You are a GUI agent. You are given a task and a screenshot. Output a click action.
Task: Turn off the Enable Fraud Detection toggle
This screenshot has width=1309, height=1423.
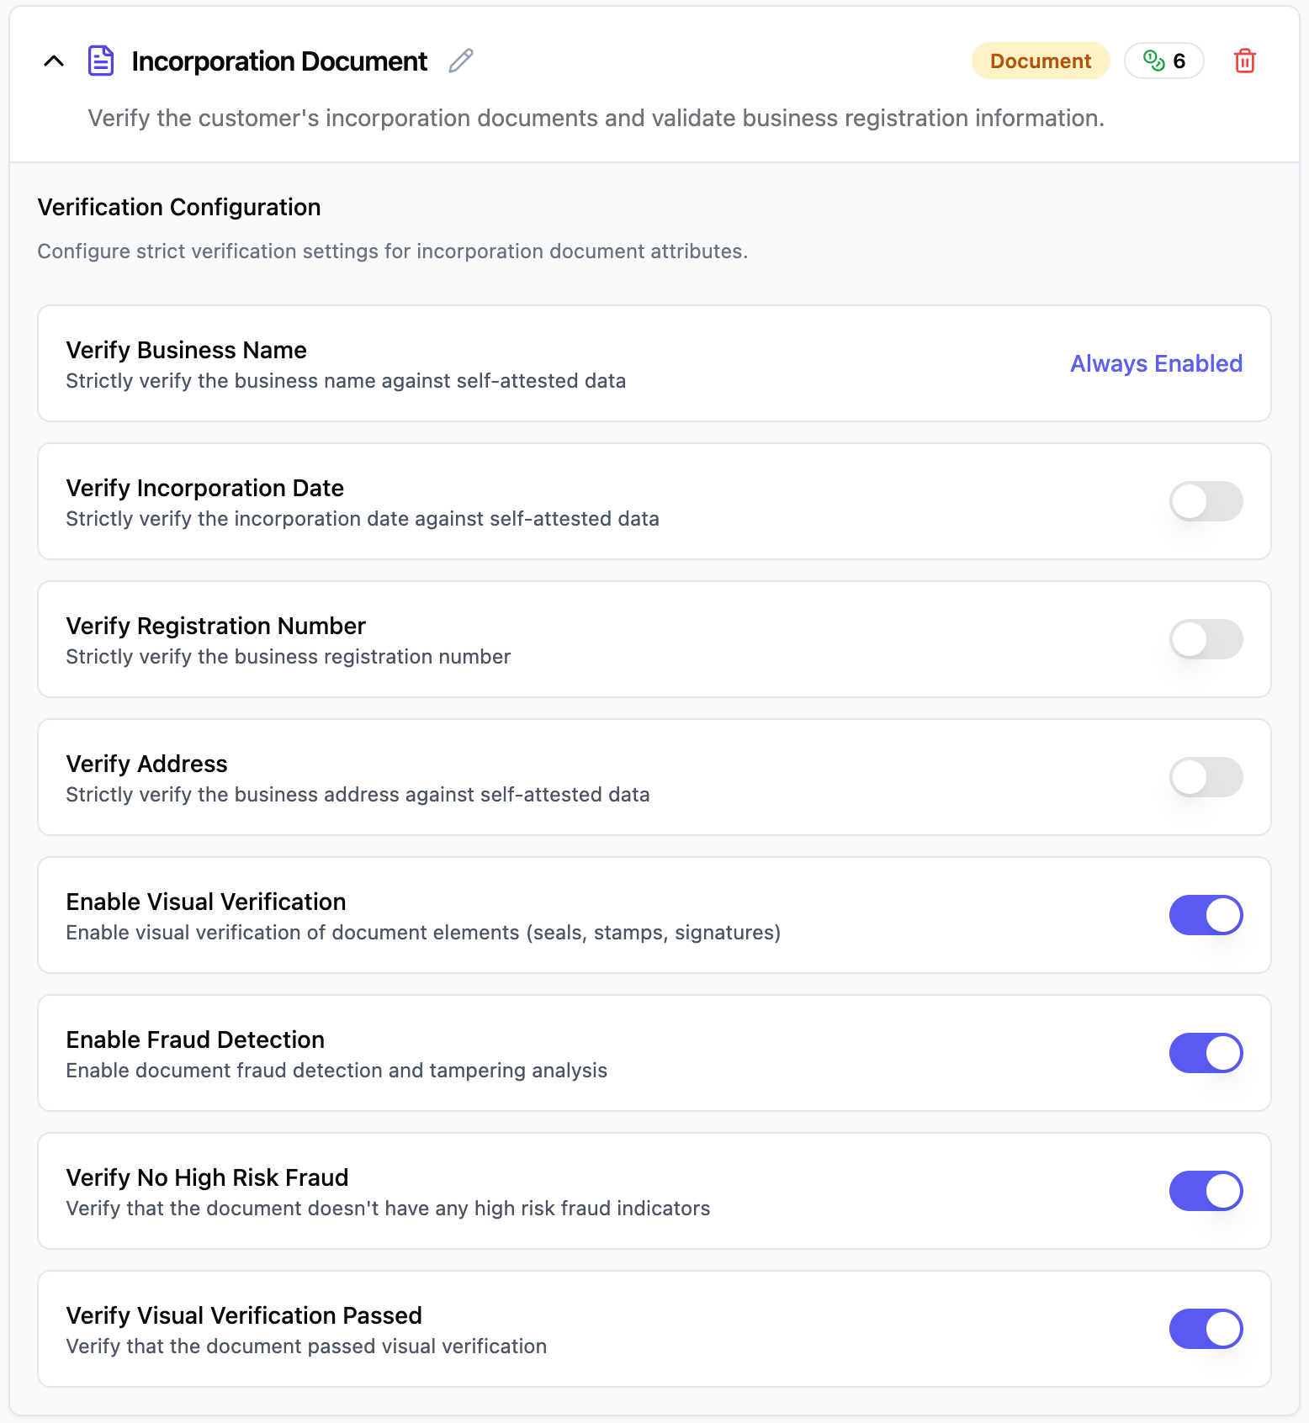pos(1206,1053)
